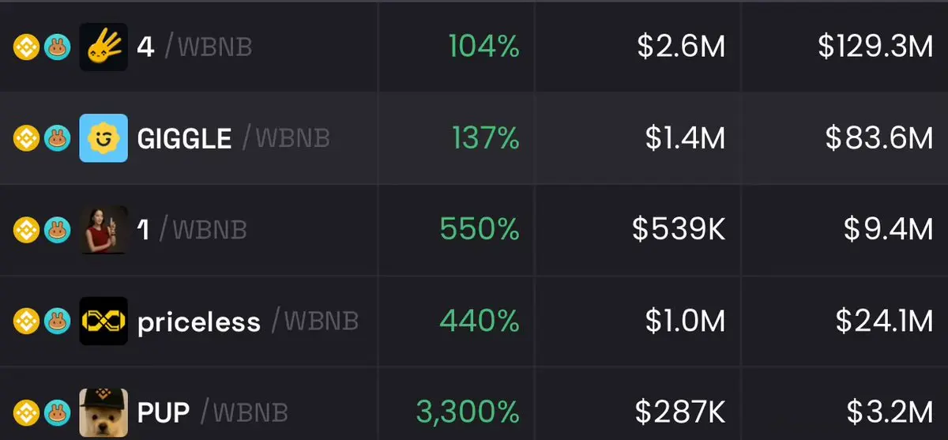Click the yellow hand token icon for 4

[x=103, y=47]
